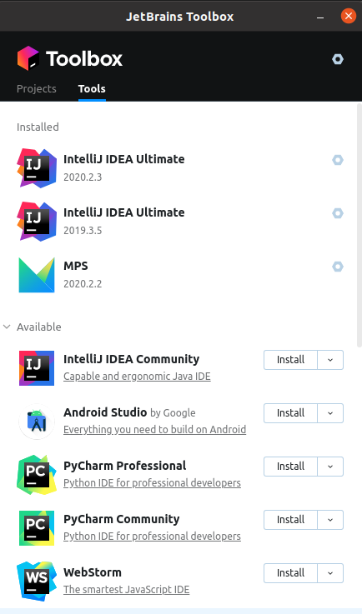Click the 'PyCharm Professional' title text

(x=125, y=466)
